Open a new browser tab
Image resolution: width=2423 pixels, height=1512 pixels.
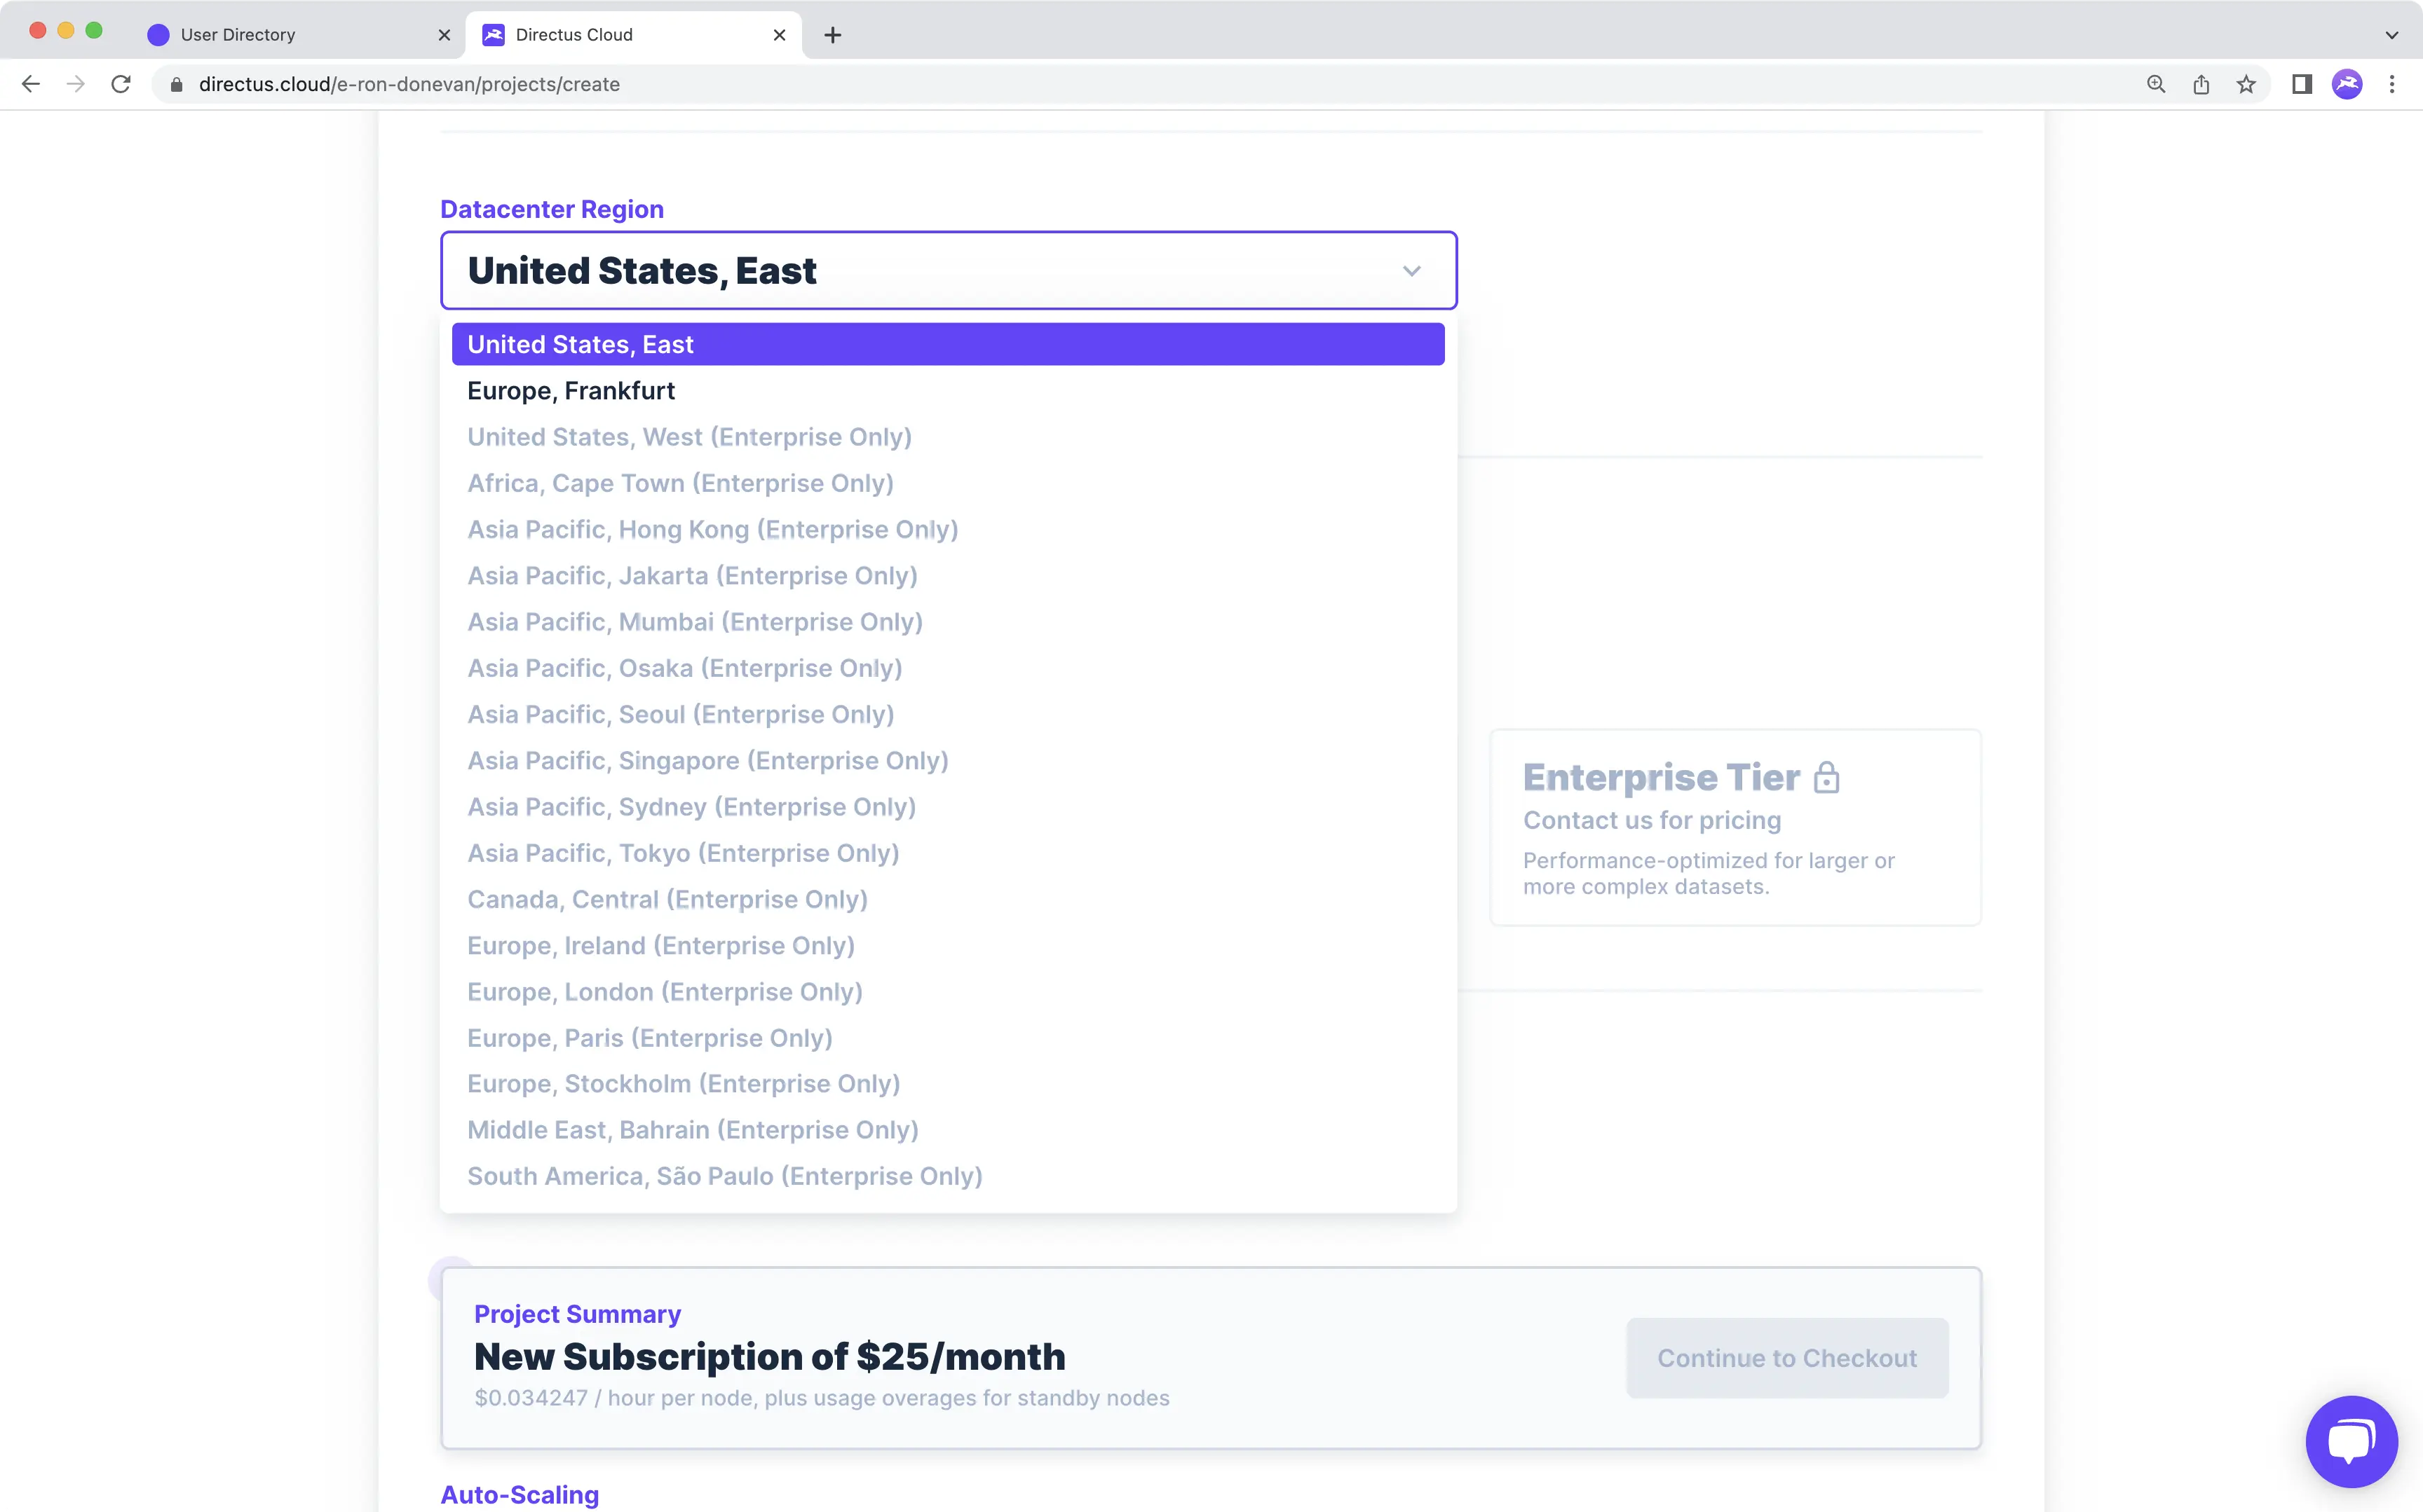[x=832, y=35]
